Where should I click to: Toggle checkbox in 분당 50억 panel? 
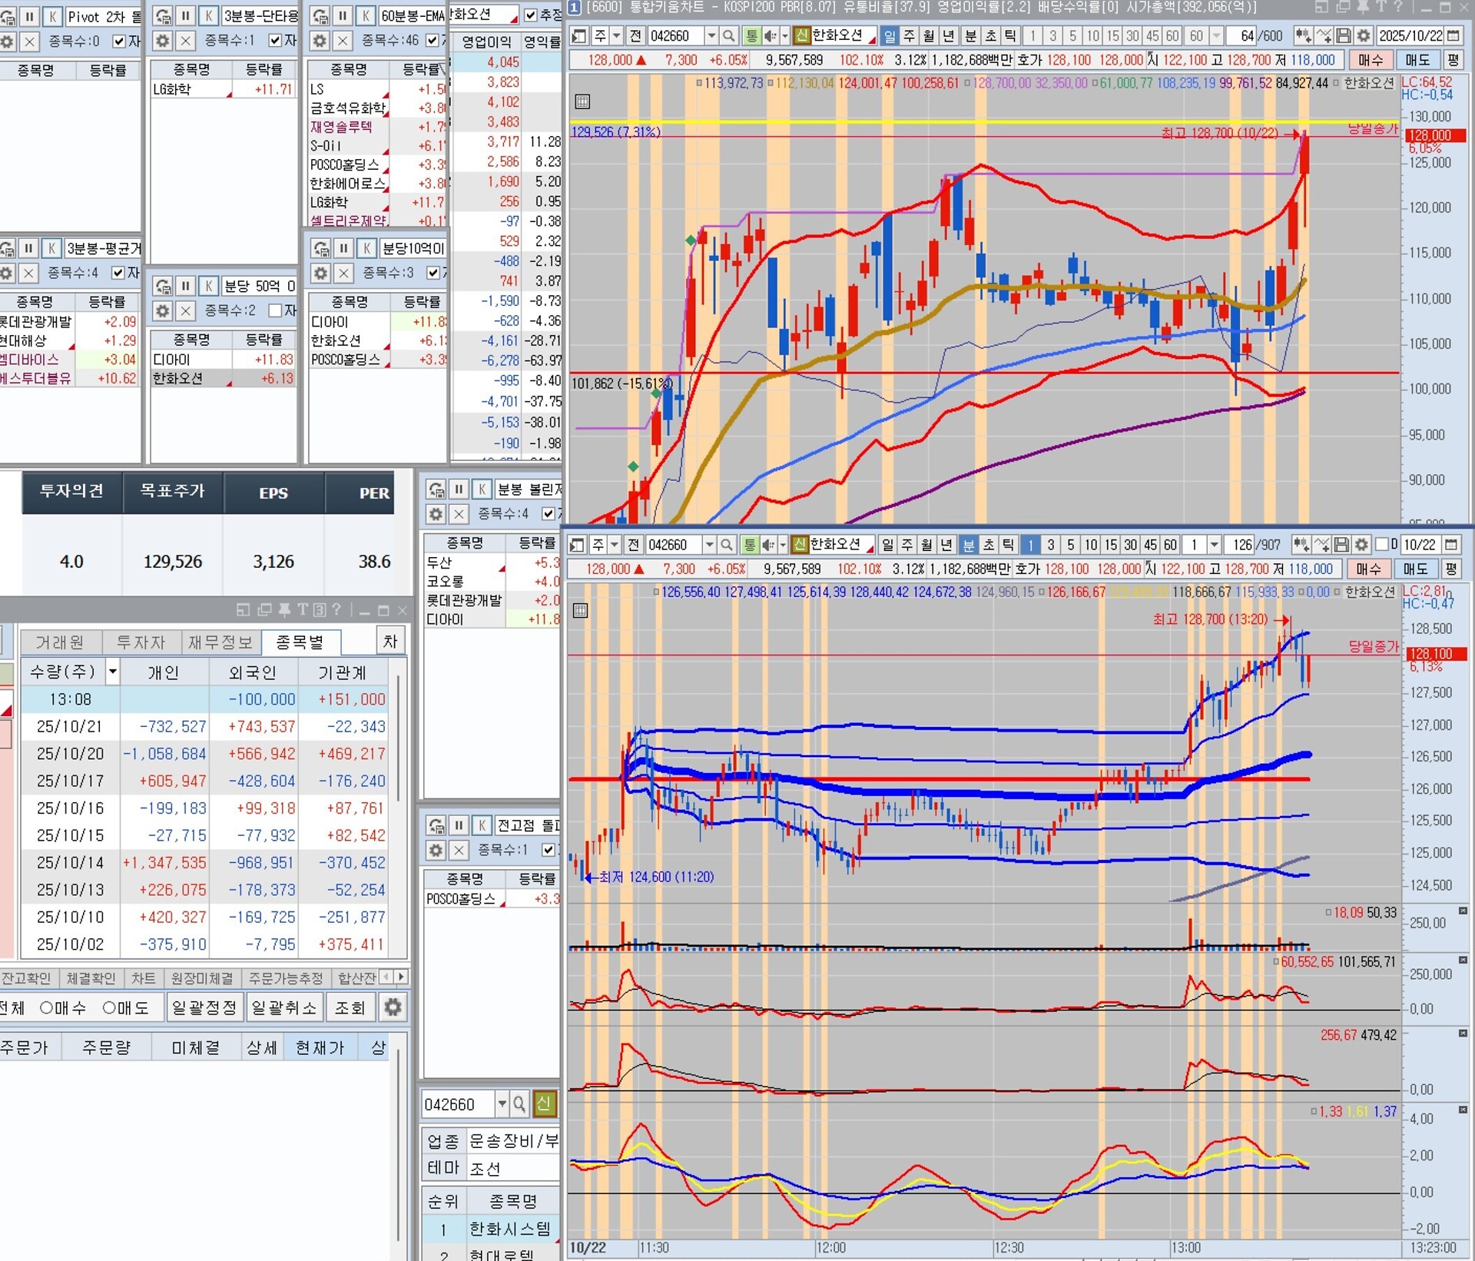pyautogui.click(x=275, y=310)
